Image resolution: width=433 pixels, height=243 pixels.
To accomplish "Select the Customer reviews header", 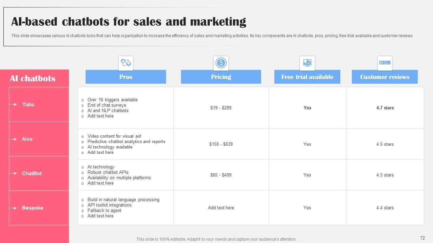I will [385, 77].
